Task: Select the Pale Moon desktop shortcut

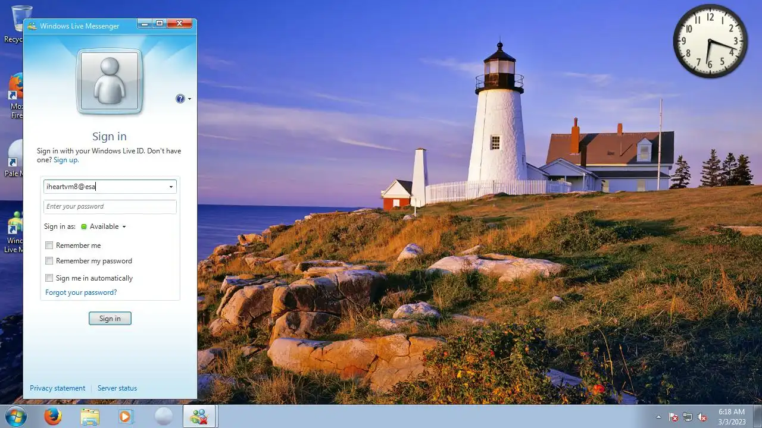Action: 13,158
